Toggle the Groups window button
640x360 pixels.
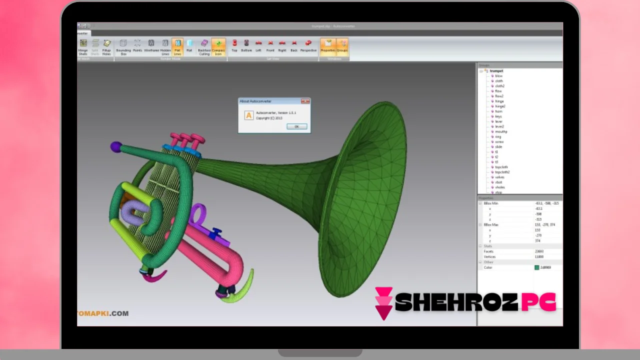coord(342,46)
